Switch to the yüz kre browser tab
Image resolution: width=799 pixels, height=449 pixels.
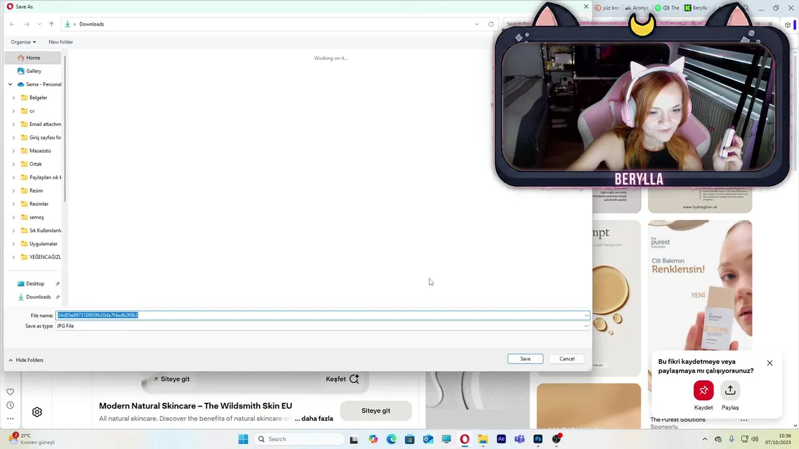pos(606,8)
